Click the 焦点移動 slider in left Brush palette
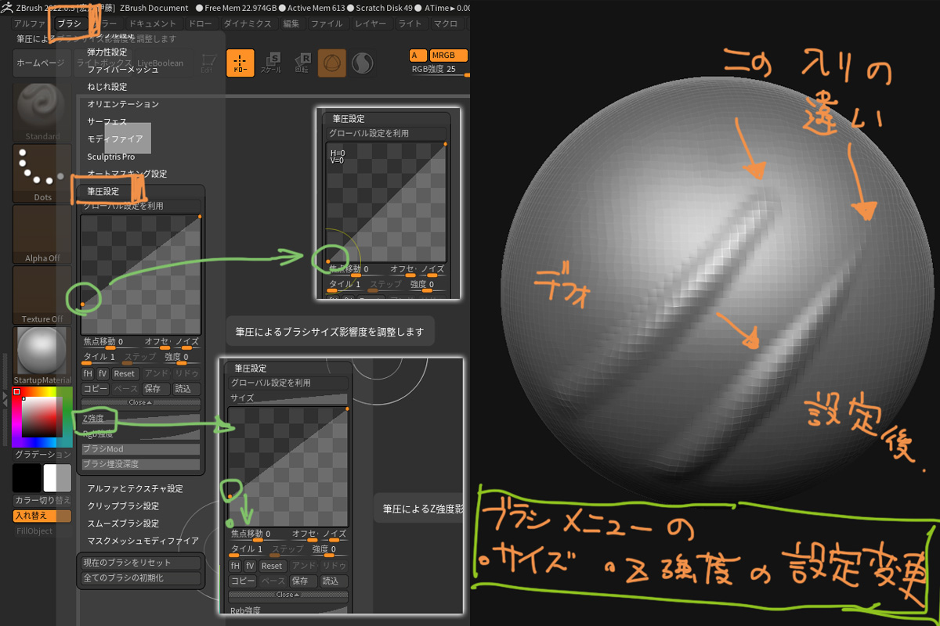Image resolution: width=940 pixels, height=626 pixels. coord(110,343)
